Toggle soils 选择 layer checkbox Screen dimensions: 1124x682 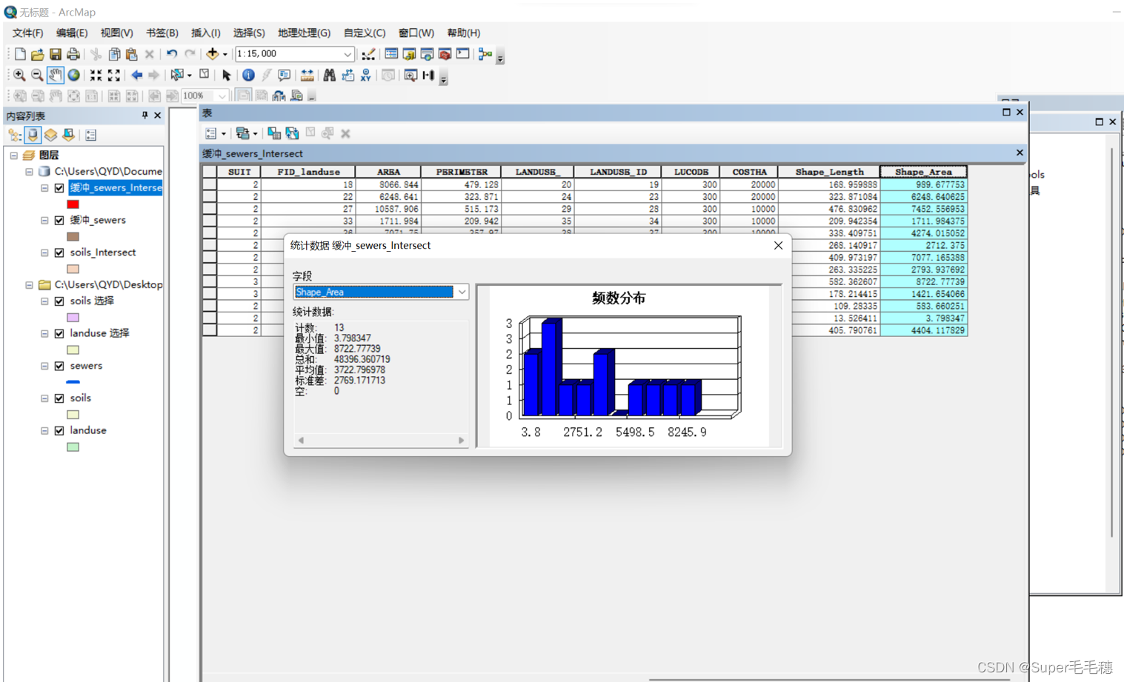click(59, 301)
